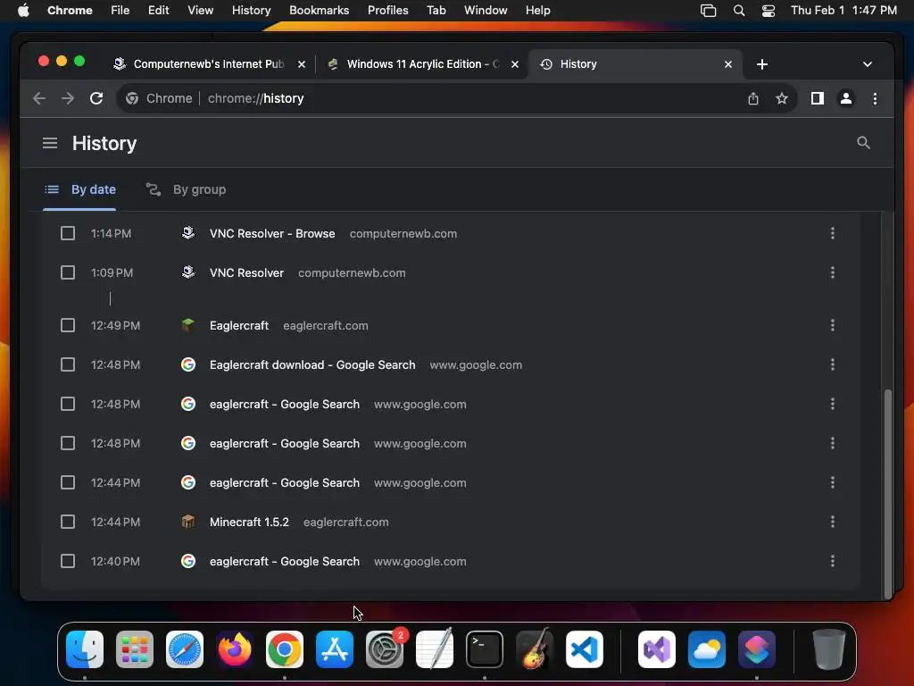
Task: Go forward with the forward arrow
Action: pyautogui.click(x=68, y=98)
